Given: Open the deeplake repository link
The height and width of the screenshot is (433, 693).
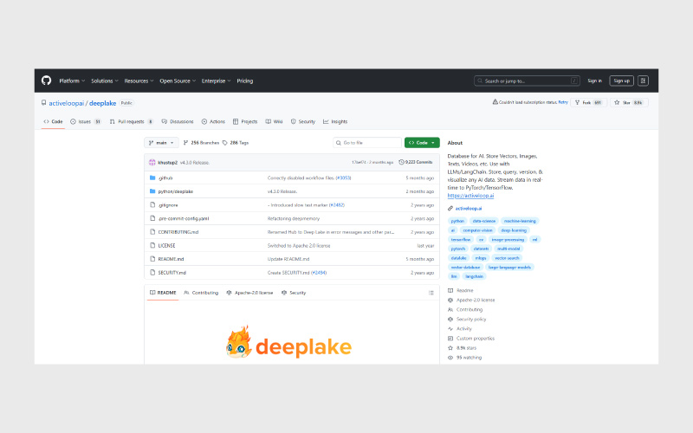Looking at the screenshot, I should tap(102, 103).
